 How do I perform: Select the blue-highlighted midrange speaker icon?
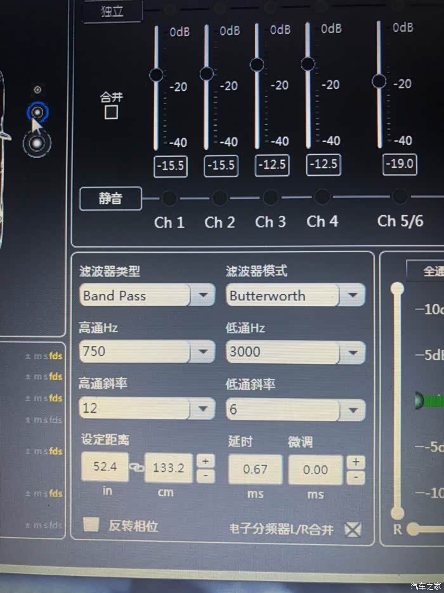tap(37, 112)
